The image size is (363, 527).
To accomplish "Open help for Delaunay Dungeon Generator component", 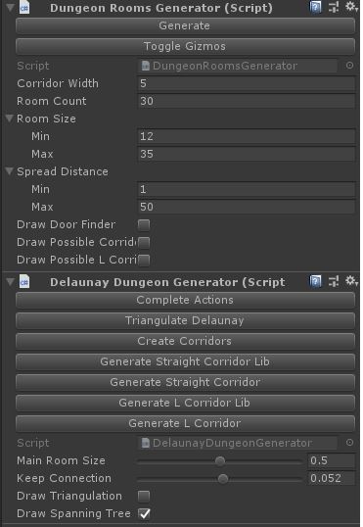I will [315, 282].
